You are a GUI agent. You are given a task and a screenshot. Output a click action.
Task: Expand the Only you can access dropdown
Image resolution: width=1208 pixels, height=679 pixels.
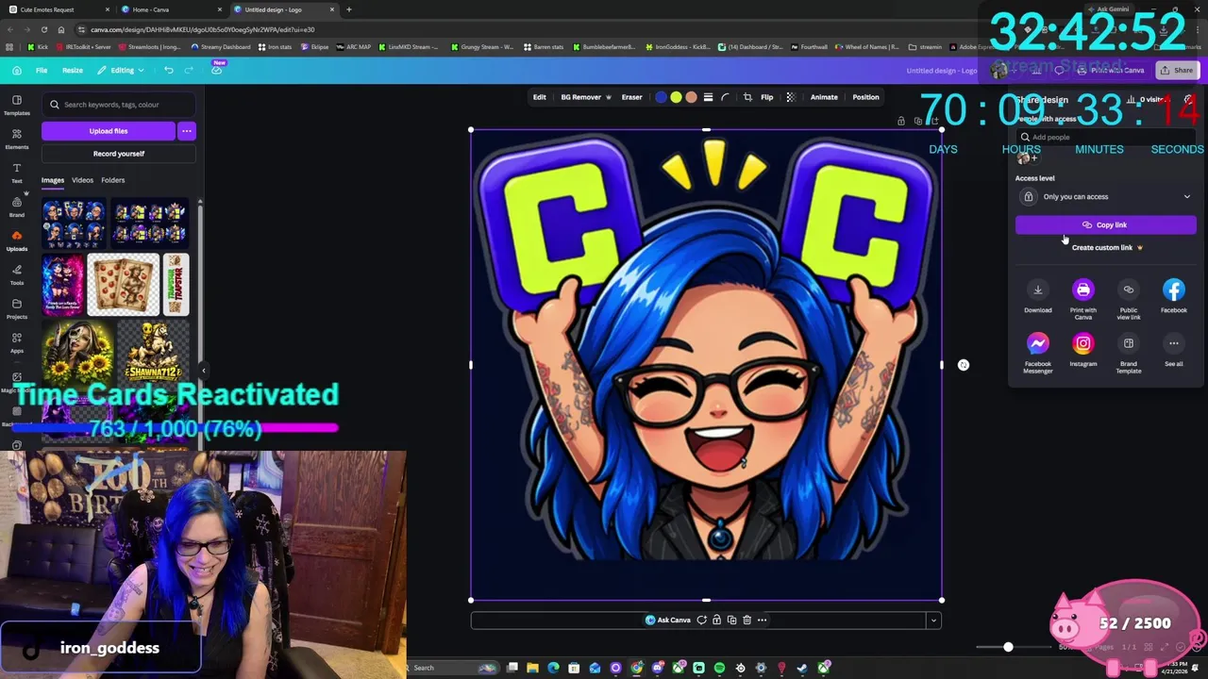coord(1105,197)
